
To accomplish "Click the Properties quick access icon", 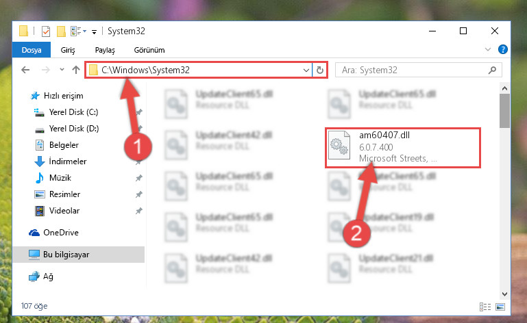I will point(46,31).
